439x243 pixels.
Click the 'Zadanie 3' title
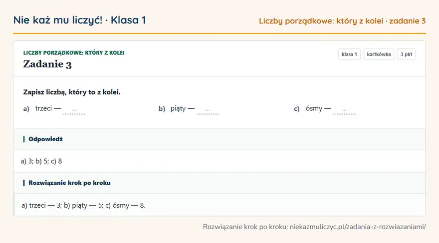[47, 64]
